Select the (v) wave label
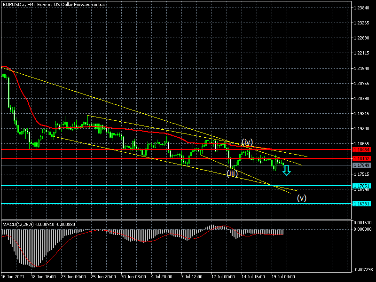Image resolution: width=376 pixels, height=282 pixels. 301,198
